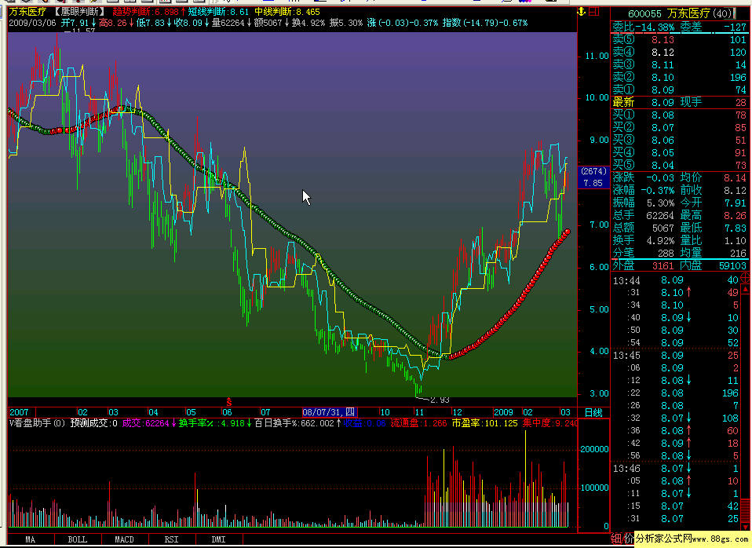Click the 卖③ 8.11 order row
The height and width of the screenshot is (548, 752).
point(680,65)
